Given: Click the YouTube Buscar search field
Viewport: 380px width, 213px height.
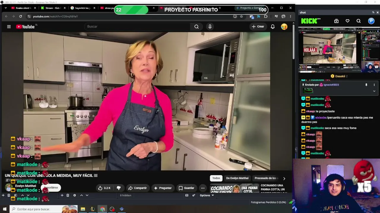Looking at the screenshot, I should pyautogui.click(x=137, y=27).
